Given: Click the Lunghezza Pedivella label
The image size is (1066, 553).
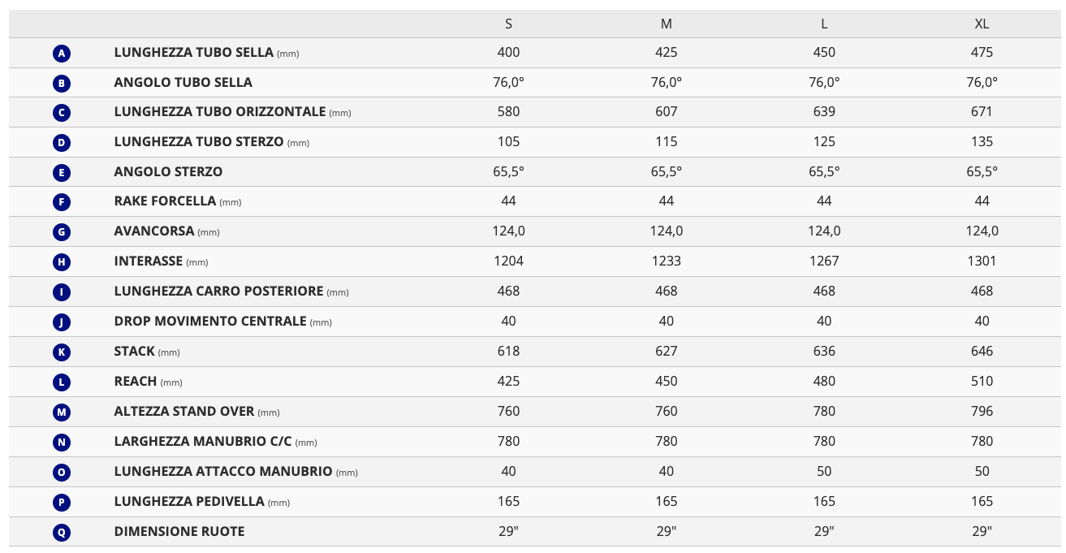Looking at the screenshot, I should [189, 501].
